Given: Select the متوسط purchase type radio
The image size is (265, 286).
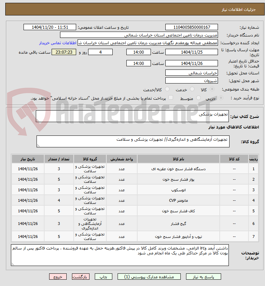Looking at the screenshot, I should tap(198, 98).
